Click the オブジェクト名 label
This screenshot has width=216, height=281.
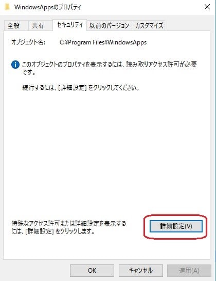click(x=28, y=42)
